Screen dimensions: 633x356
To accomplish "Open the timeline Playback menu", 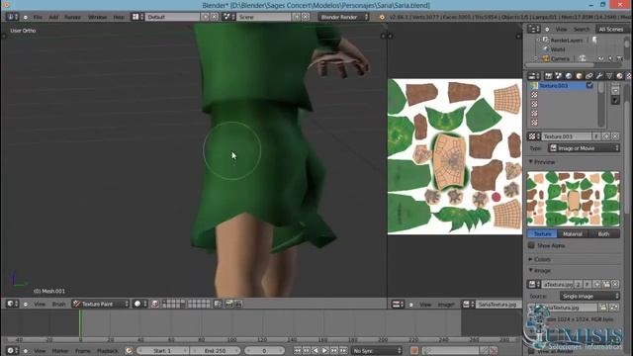I will 108,351.
